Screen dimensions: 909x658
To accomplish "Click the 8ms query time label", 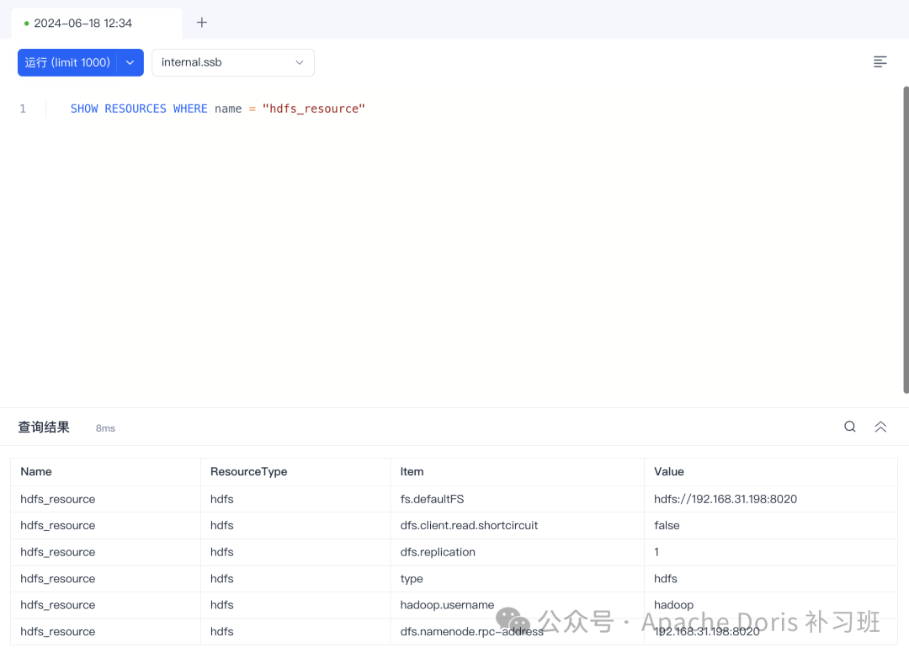I will (105, 428).
